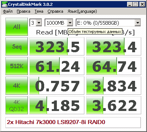Open the Язык(Language) menu

point(82,11)
